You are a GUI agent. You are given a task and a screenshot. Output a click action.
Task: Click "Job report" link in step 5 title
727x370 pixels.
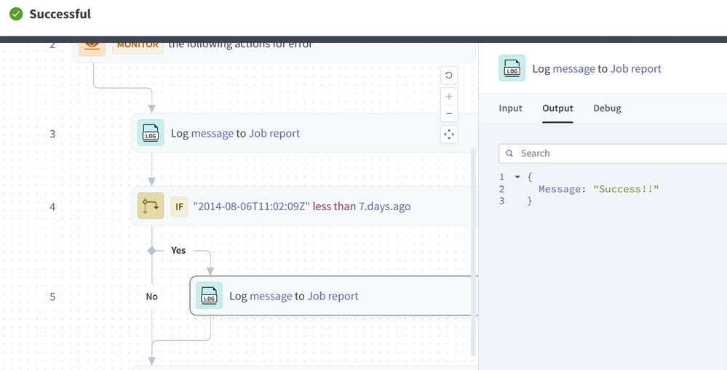[333, 296]
